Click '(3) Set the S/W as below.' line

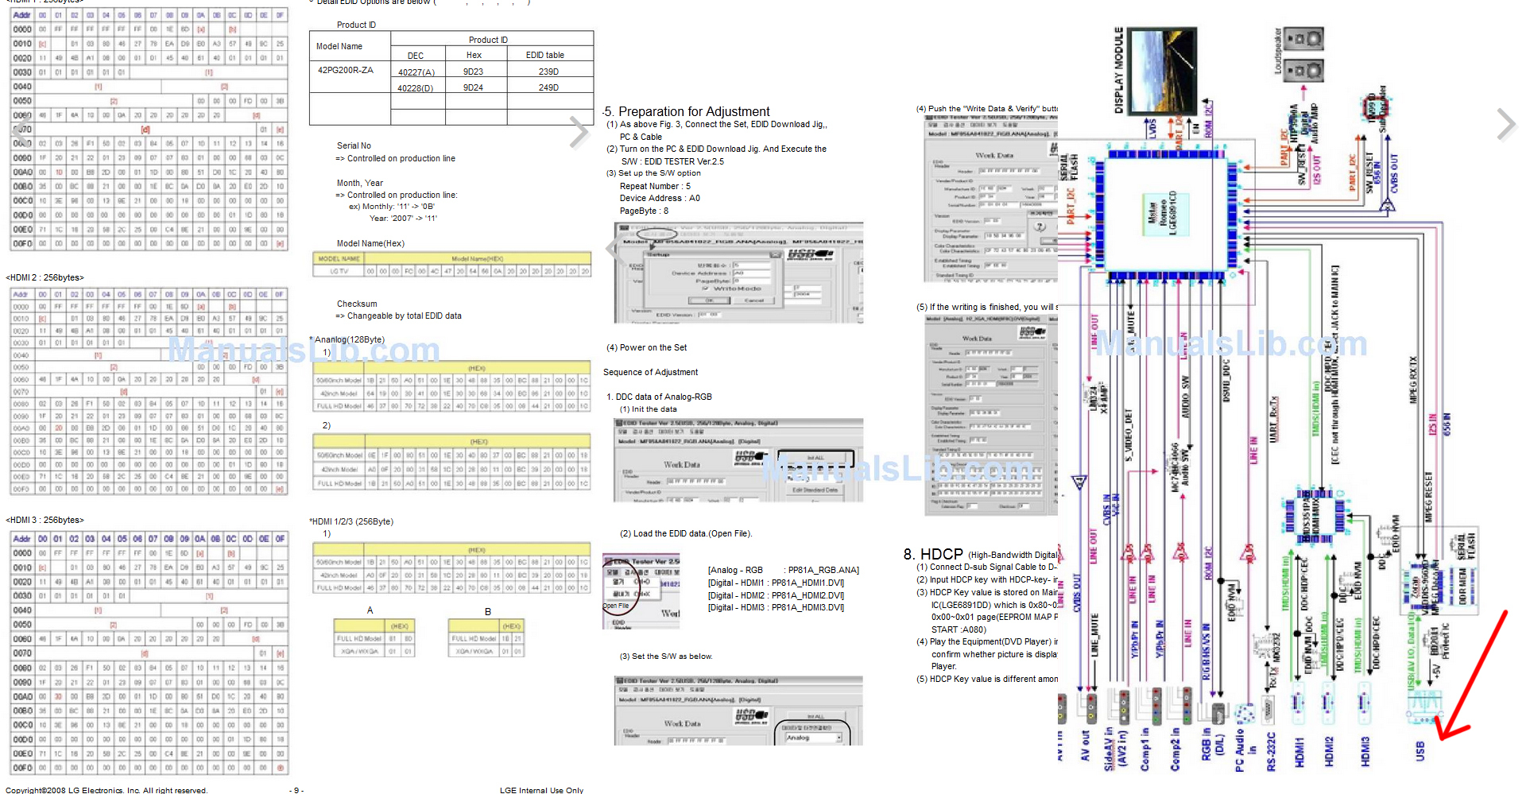coord(666,656)
